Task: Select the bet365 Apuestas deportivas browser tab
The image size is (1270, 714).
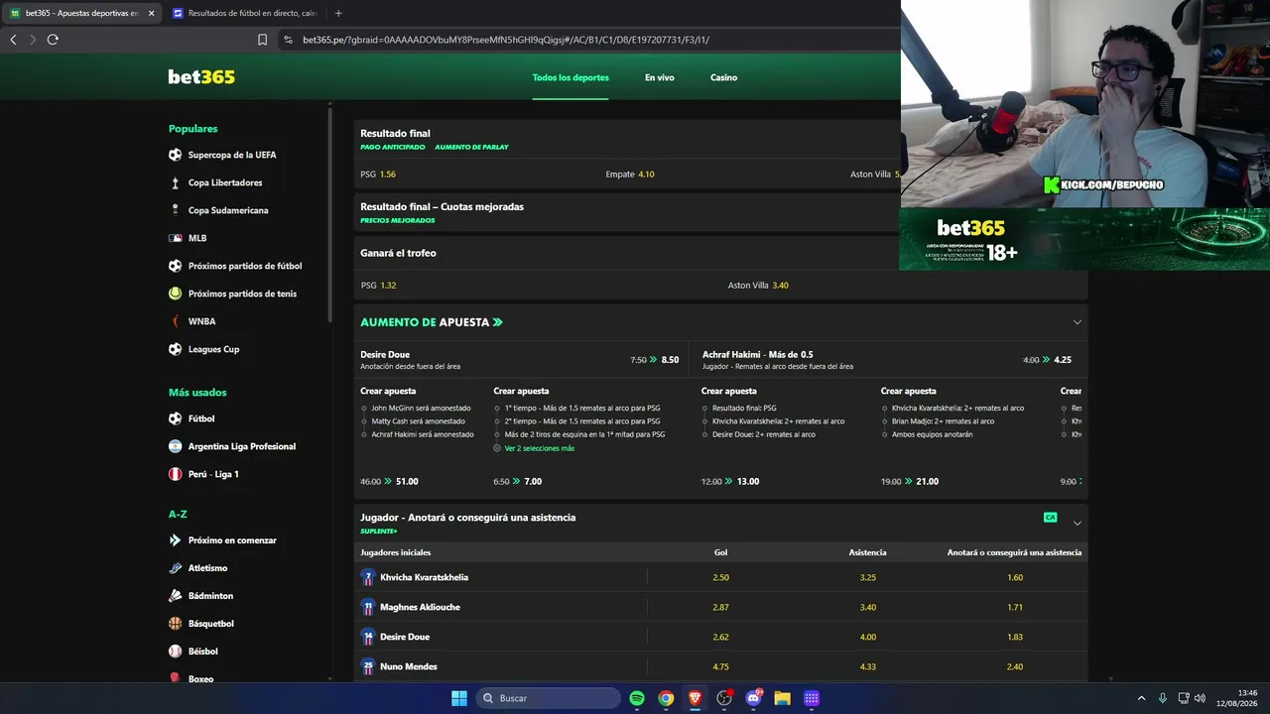Action: pos(82,13)
